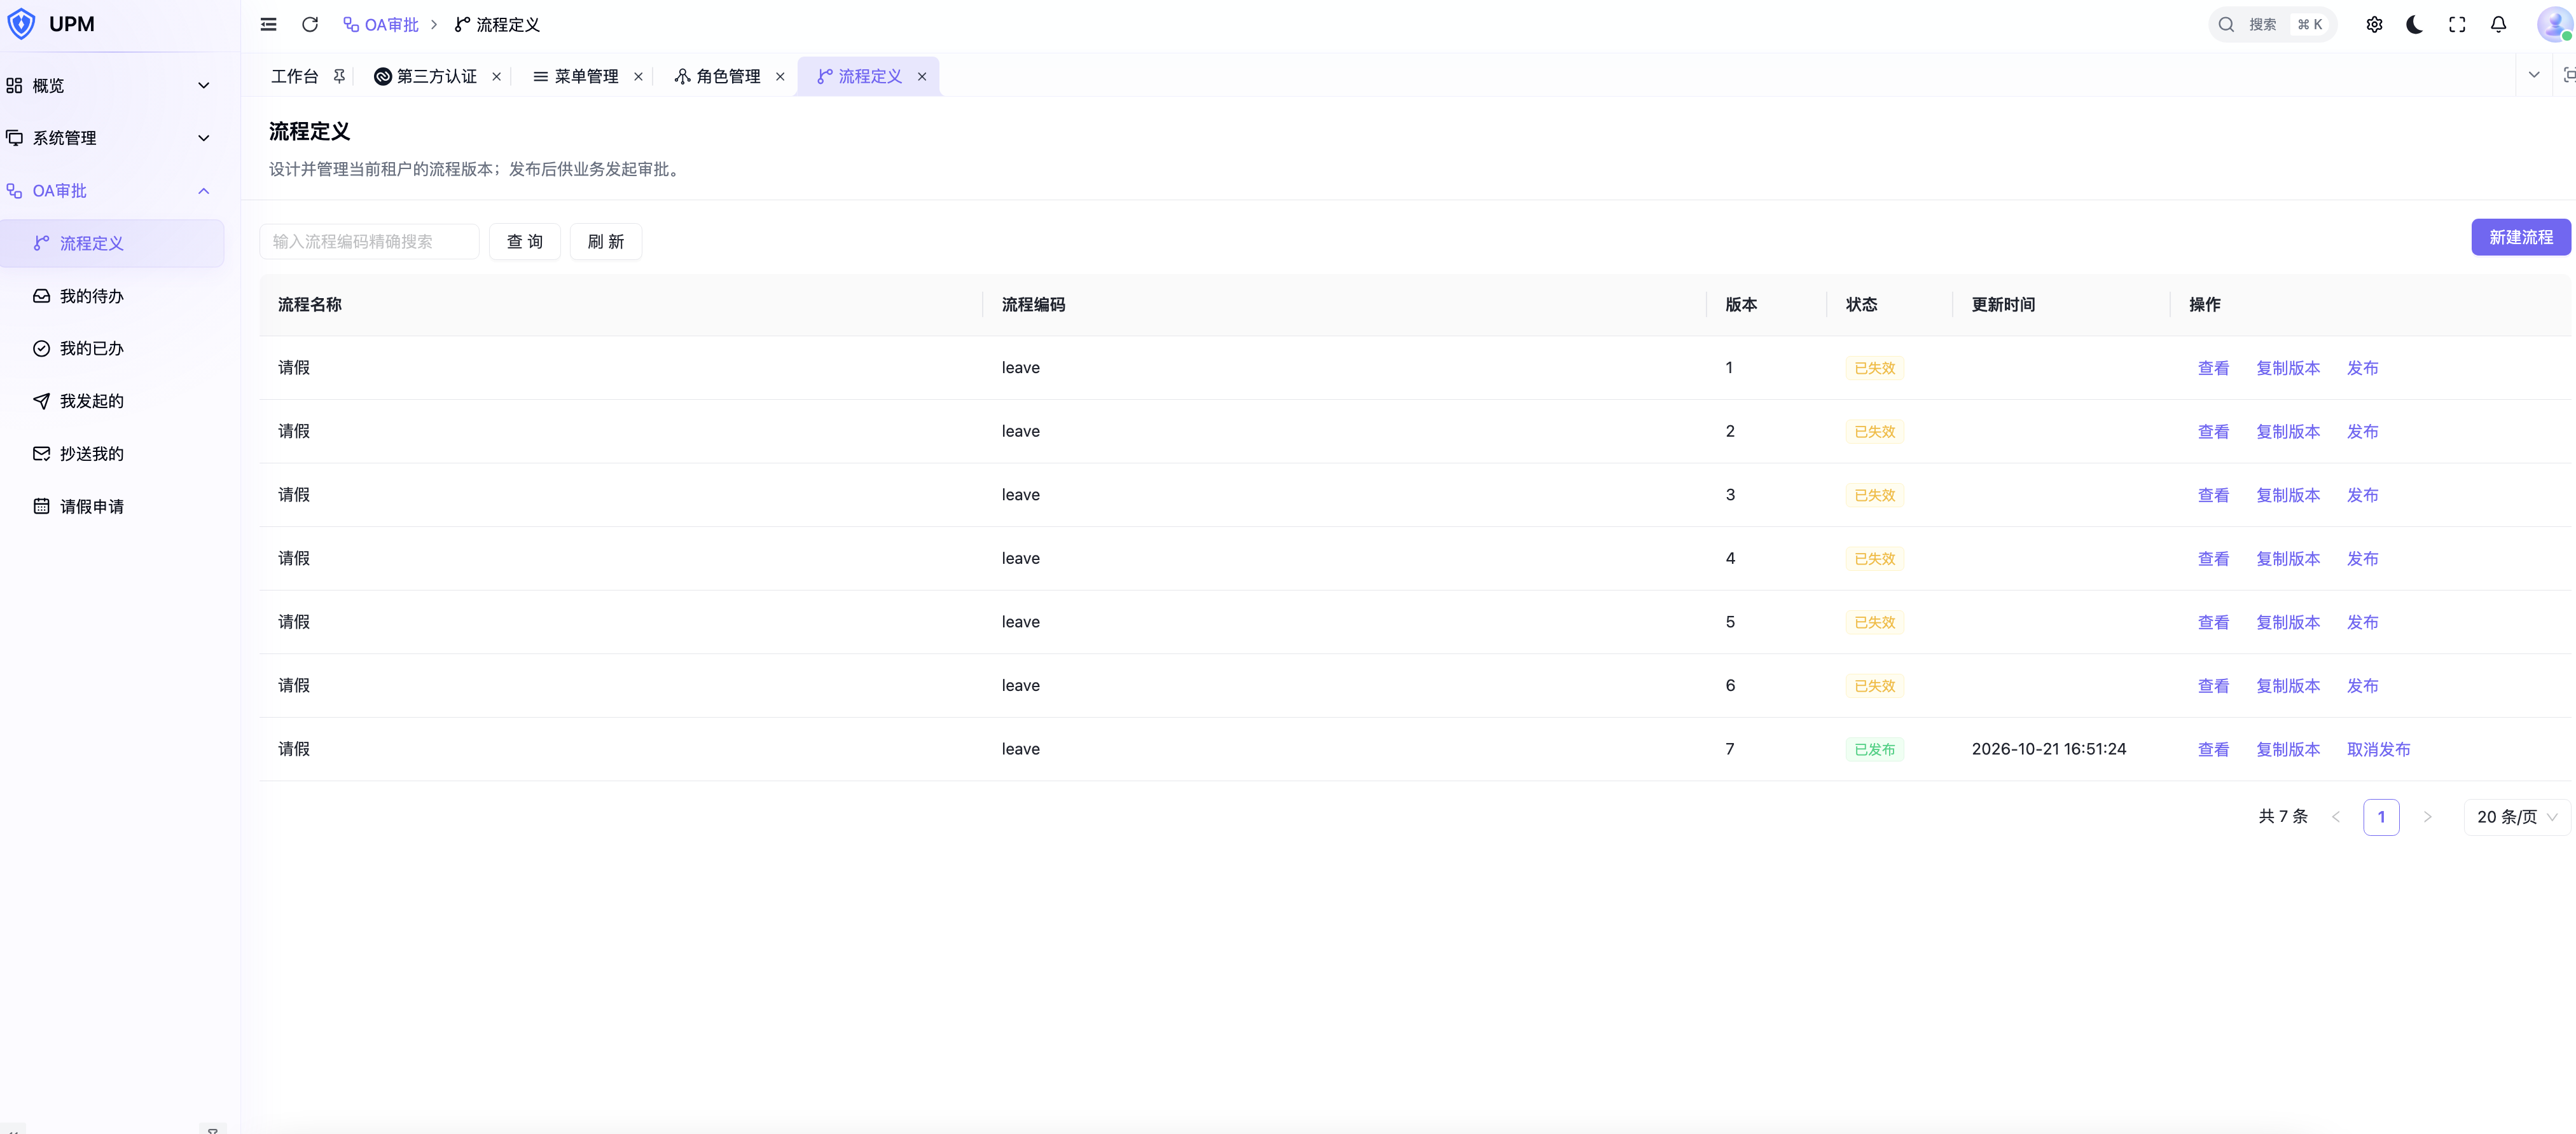Select page 1 in pagination

pyautogui.click(x=2381, y=816)
